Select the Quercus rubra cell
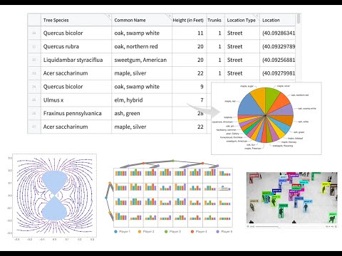342x256 pixels. point(76,46)
